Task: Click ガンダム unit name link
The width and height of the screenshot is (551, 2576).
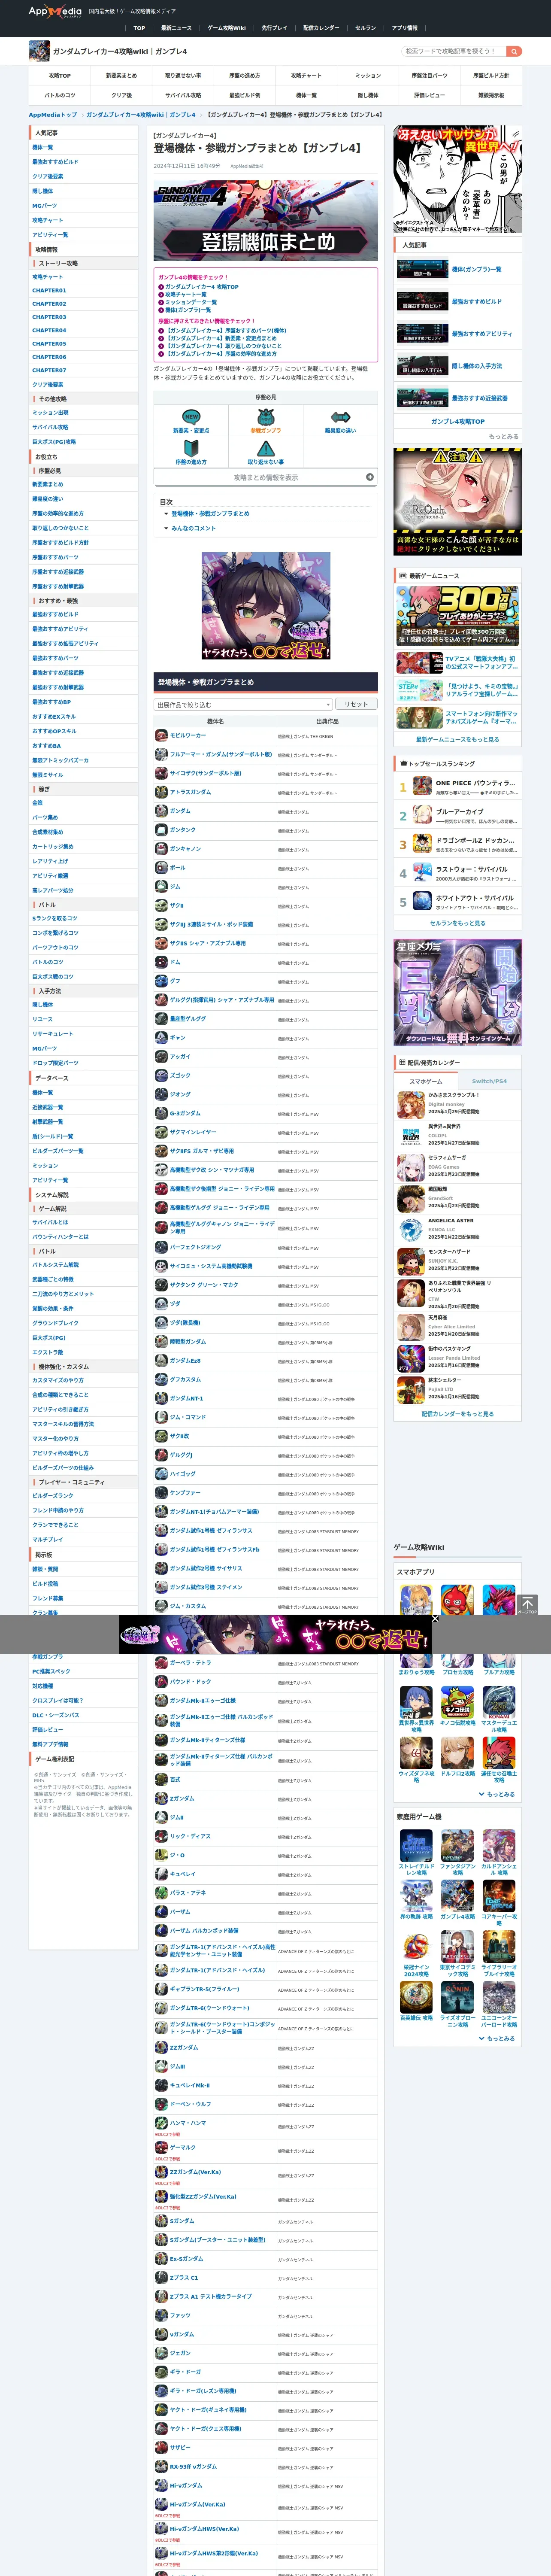Action: click(180, 811)
